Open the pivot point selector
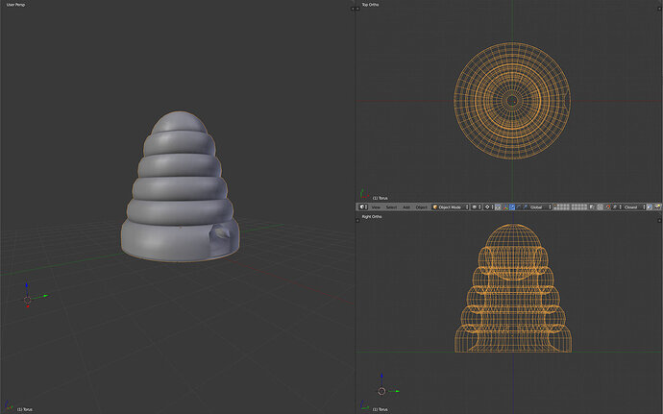Screen dimensions: 663x414 (489, 207)
